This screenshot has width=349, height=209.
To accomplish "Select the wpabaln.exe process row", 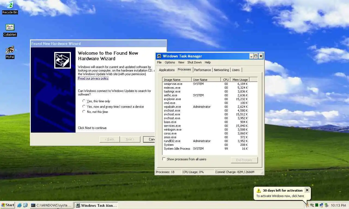I will 206,107.
